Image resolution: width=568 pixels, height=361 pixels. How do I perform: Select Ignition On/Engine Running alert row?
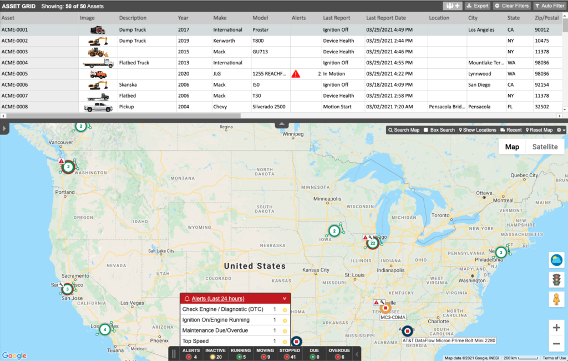[235, 320]
